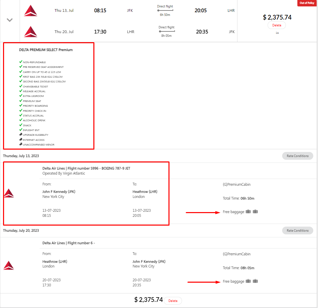Click the Thu 20, Jul date label
The image size is (318, 308).
coord(64,32)
